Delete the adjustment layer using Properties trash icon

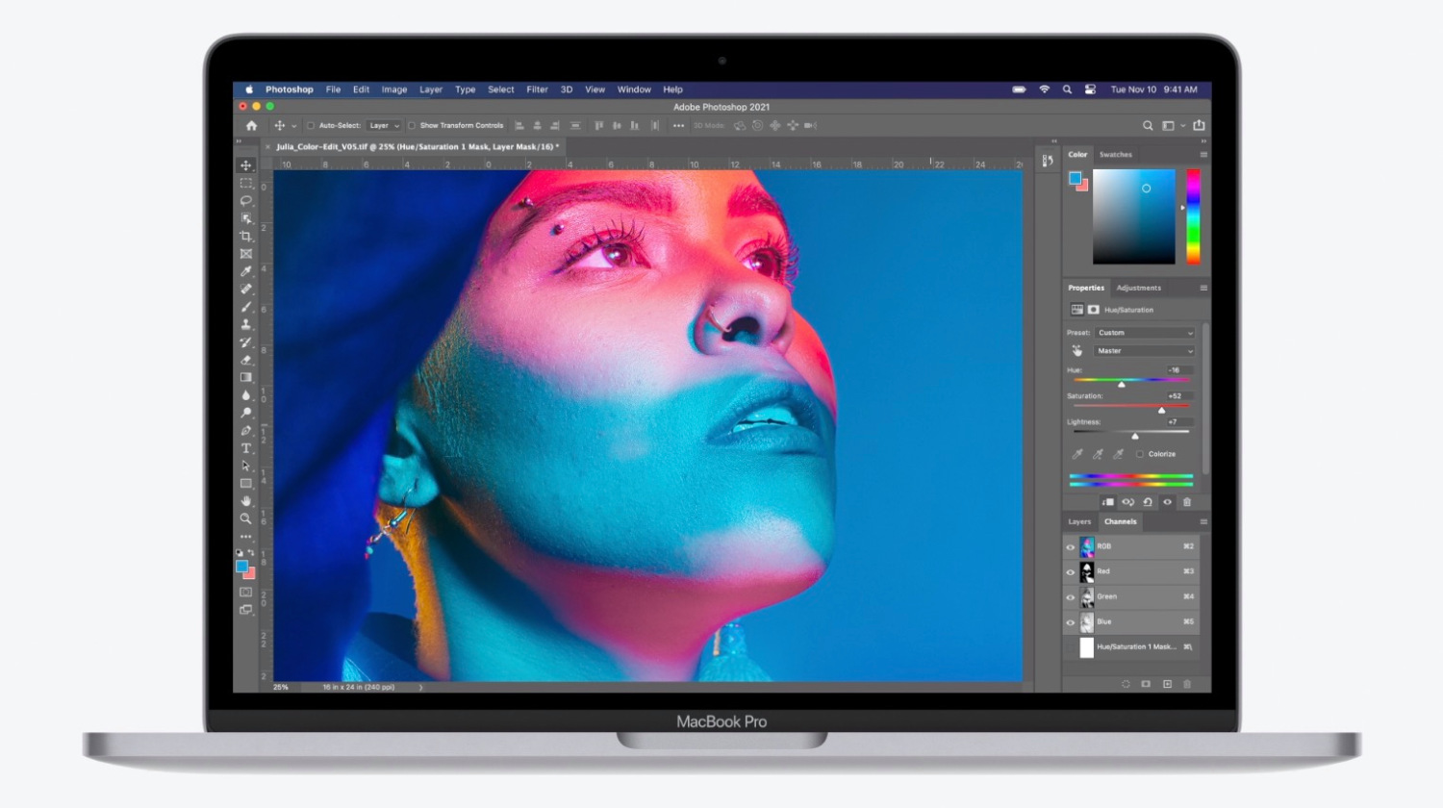[1187, 502]
